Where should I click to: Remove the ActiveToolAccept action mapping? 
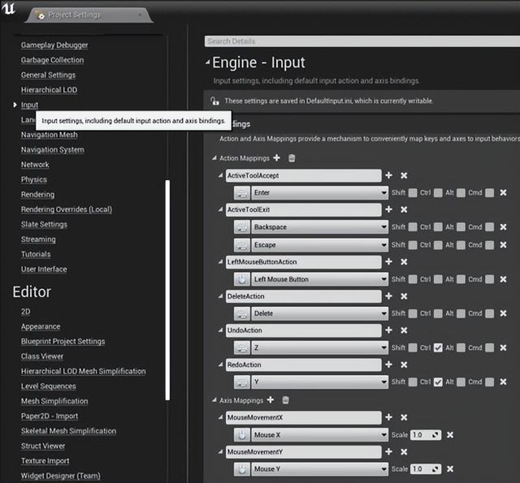click(404, 175)
